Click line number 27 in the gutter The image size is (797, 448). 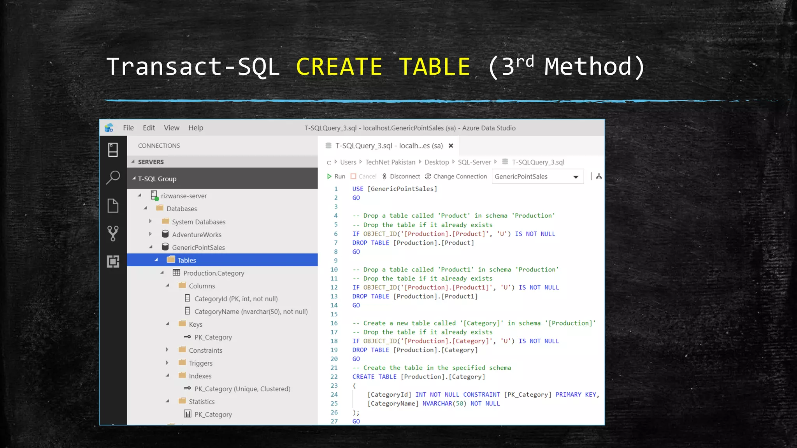[334, 421]
